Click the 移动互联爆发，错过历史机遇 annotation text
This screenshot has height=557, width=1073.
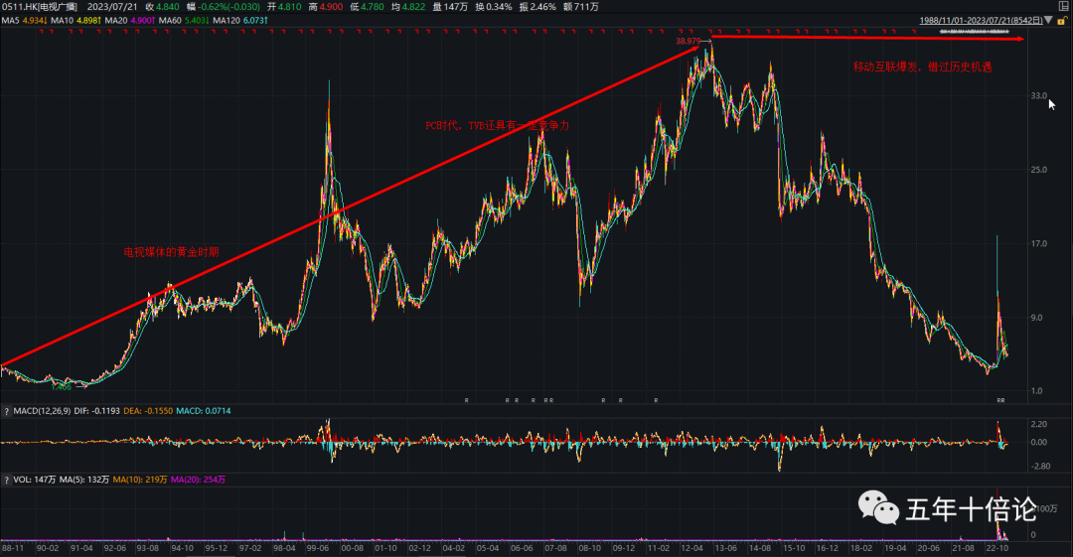tap(922, 67)
